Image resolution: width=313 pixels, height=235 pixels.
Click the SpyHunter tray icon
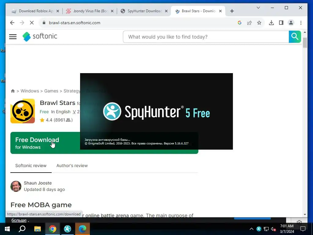pos(259,229)
